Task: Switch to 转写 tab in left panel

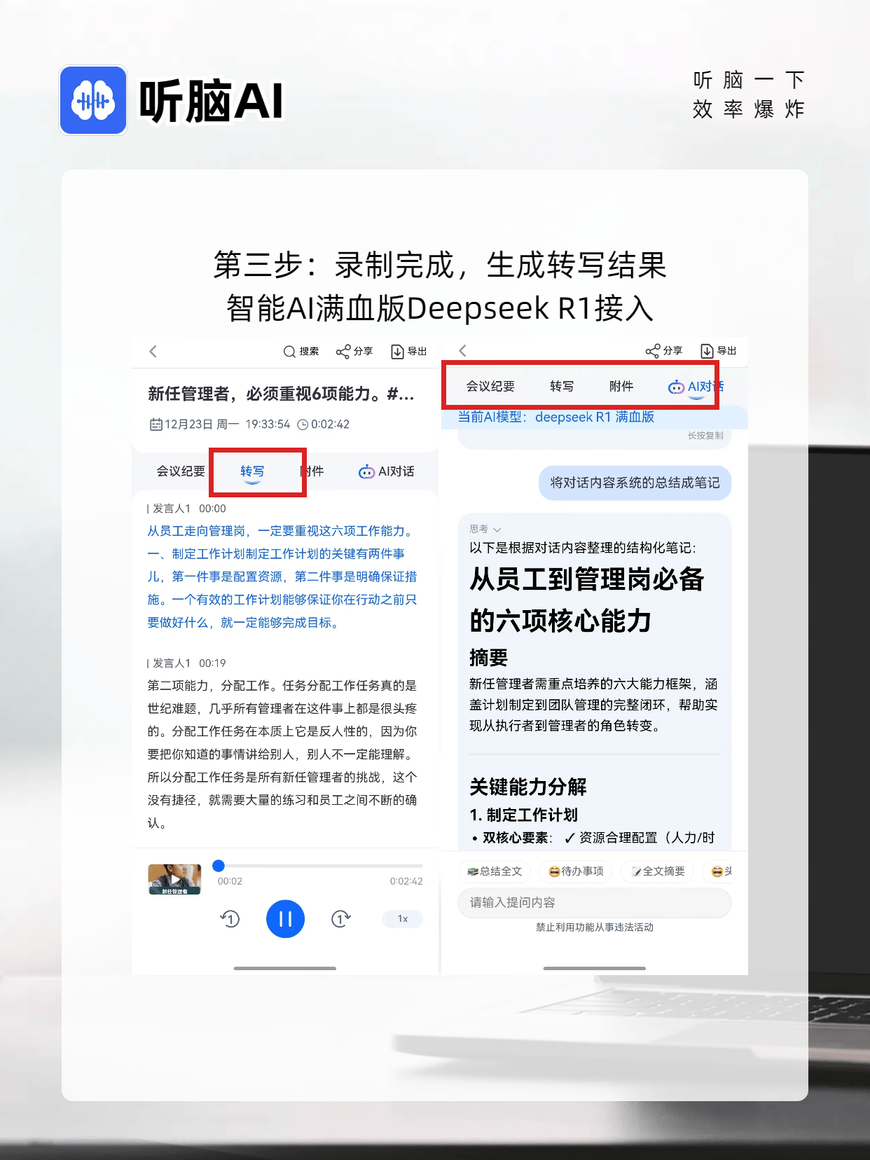Action: point(252,471)
